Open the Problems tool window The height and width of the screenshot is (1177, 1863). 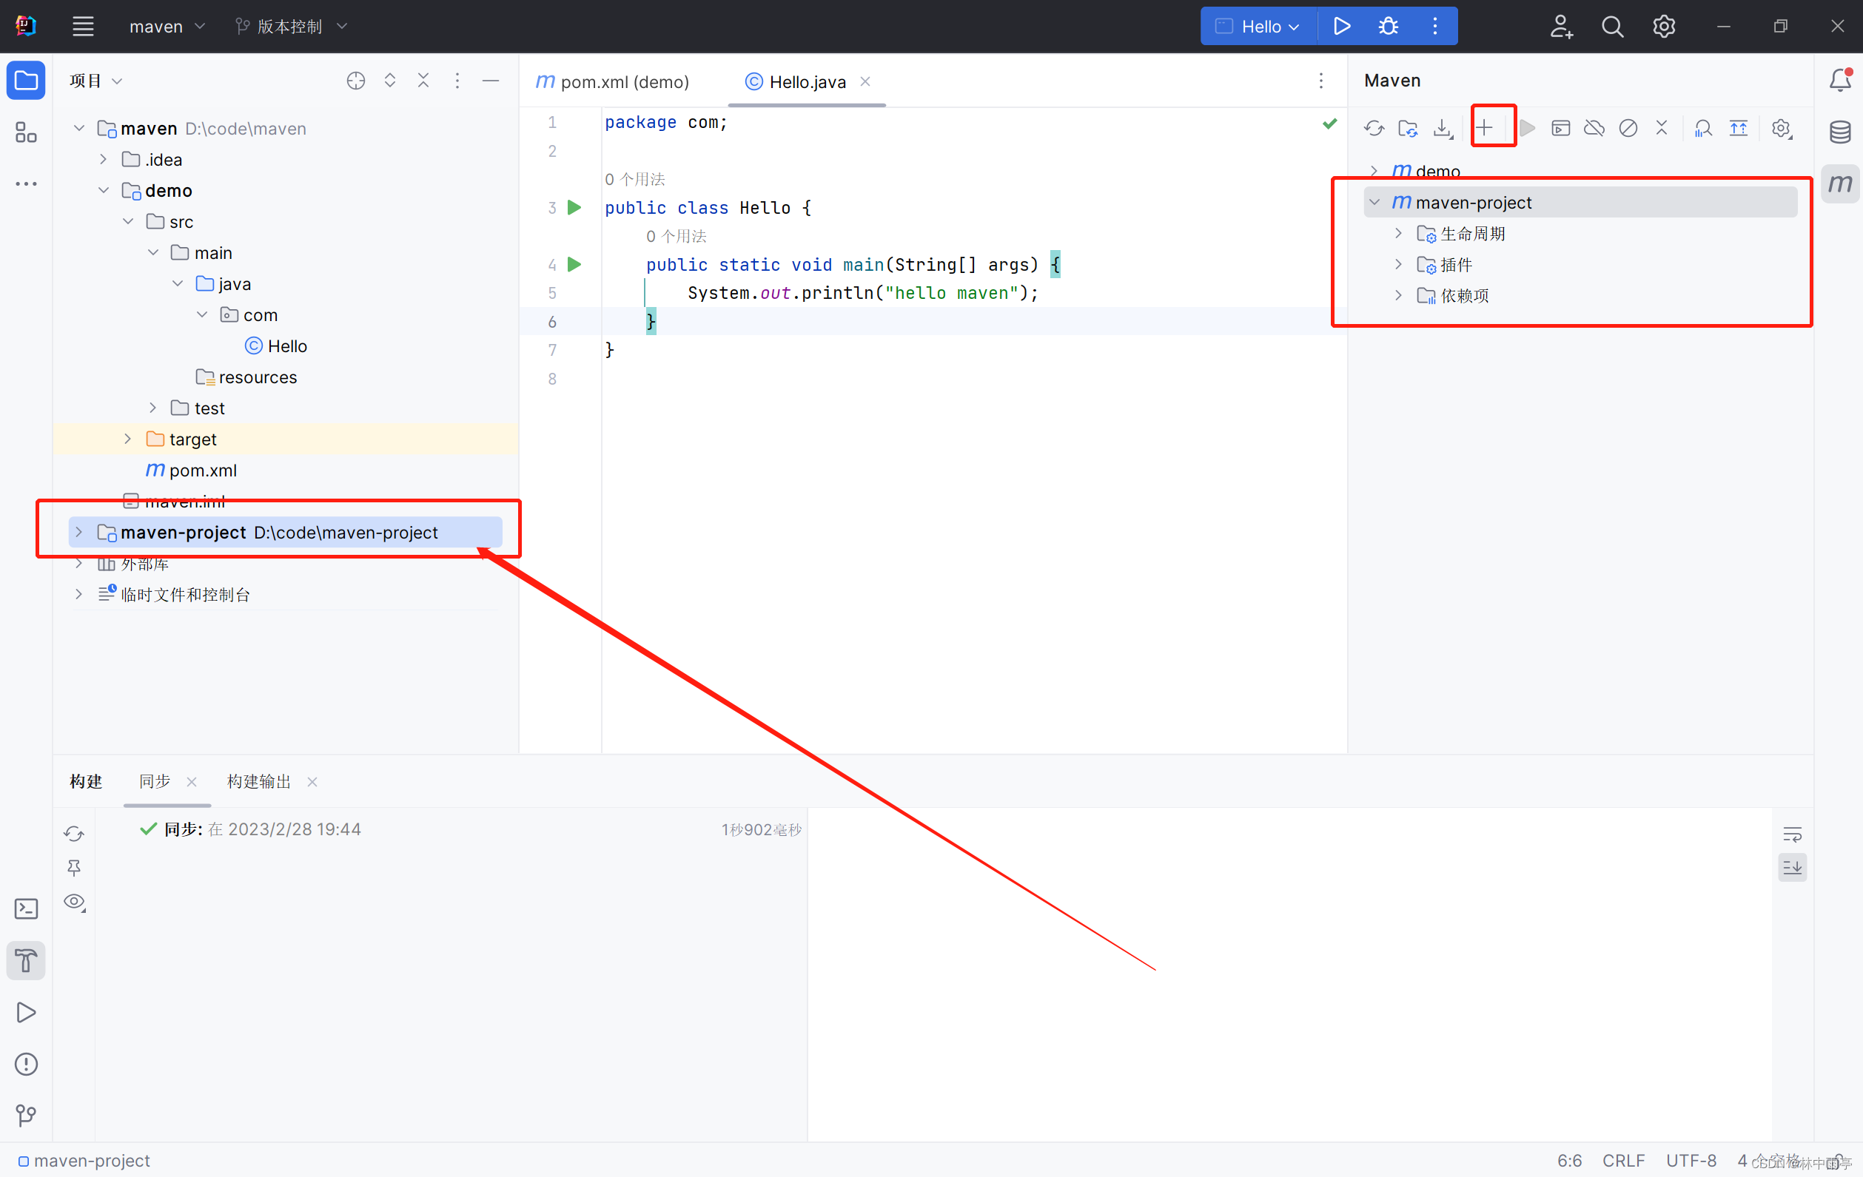(x=27, y=1064)
